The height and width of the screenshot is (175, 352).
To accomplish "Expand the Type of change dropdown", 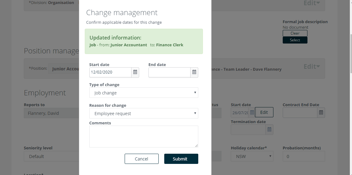I will tap(144, 93).
